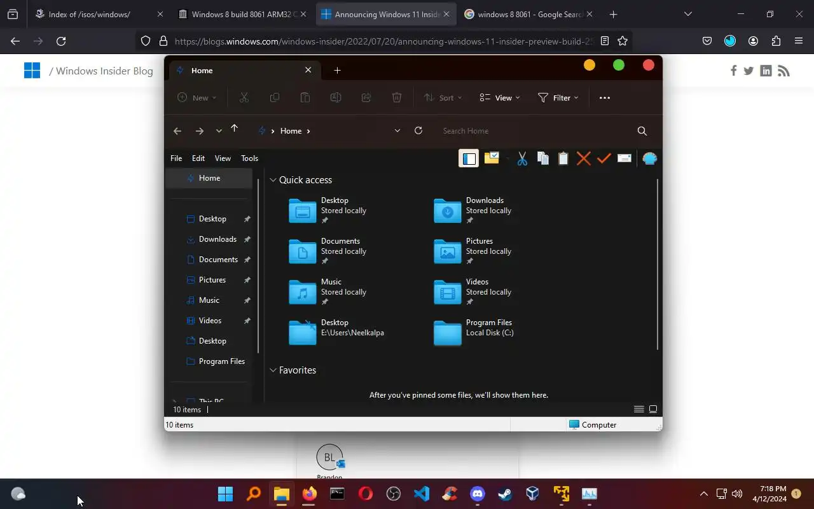Open Classic Explorer settings shell icon
This screenshot has width=814, height=509.
tap(649, 158)
